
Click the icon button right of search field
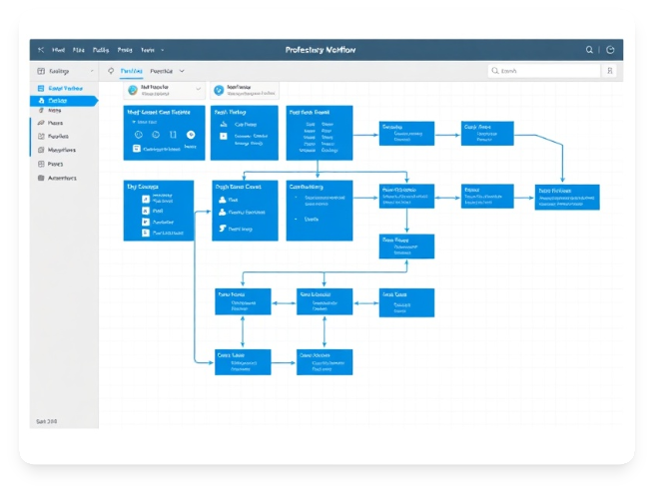click(609, 72)
